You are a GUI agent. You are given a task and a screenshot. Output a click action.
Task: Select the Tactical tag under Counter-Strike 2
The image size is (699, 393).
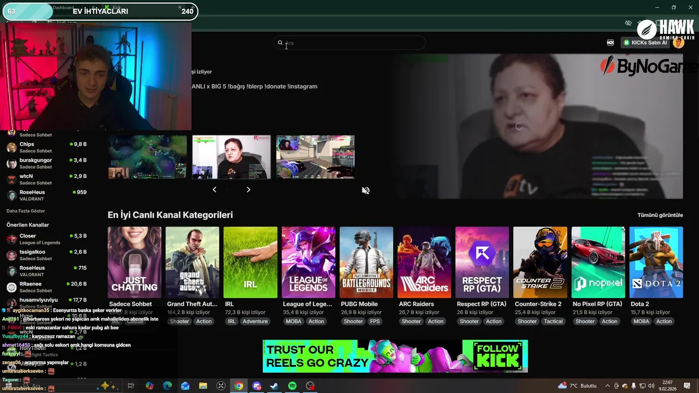[553, 321]
